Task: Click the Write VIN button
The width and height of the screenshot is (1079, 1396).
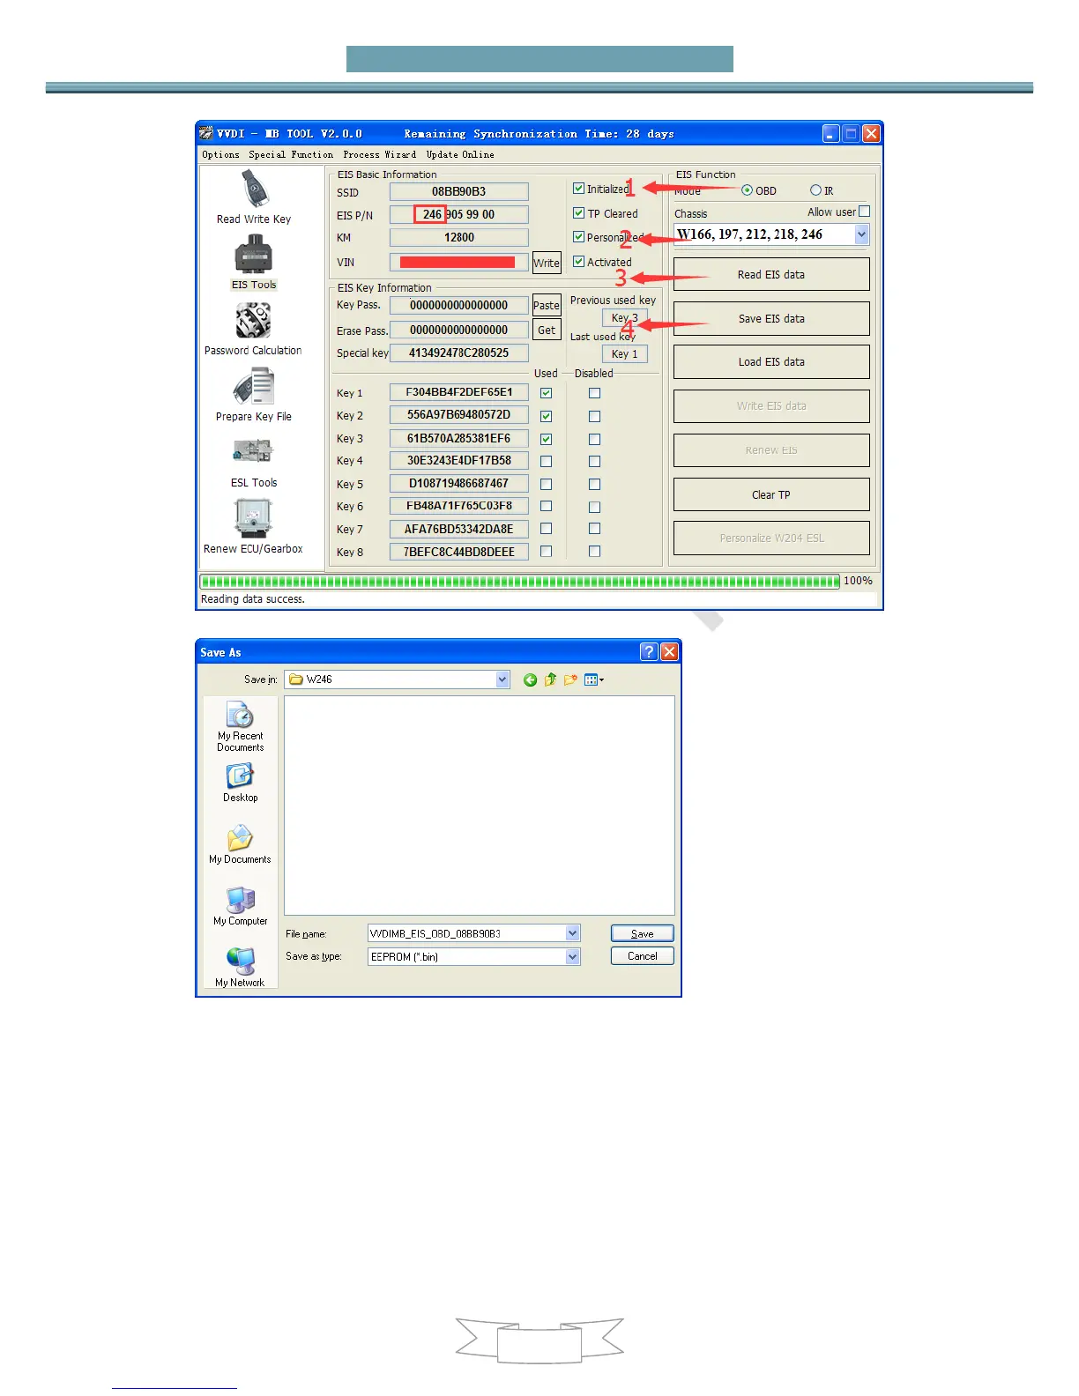Action: (x=547, y=263)
